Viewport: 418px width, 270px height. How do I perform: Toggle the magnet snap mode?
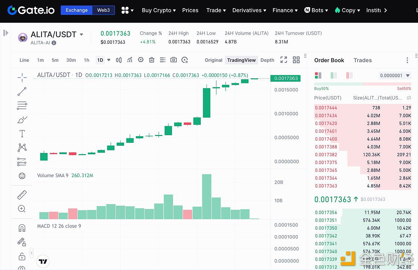click(x=22, y=228)
